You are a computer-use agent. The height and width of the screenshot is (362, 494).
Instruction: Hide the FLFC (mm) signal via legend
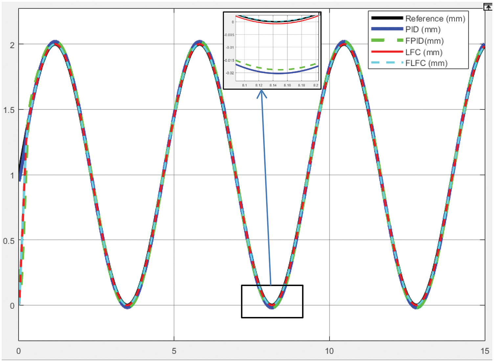(426, 63)
